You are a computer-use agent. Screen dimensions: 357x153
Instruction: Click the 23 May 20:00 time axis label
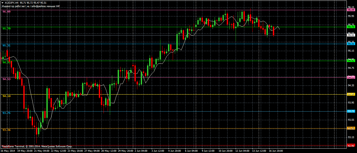click(x=75, y=151)
